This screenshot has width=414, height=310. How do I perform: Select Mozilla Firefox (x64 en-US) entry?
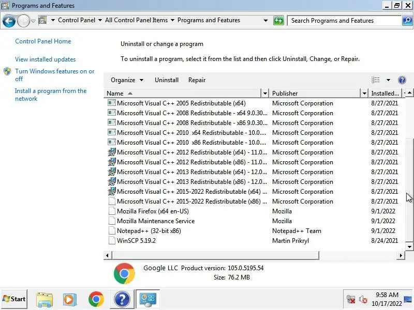pos(254,211)
